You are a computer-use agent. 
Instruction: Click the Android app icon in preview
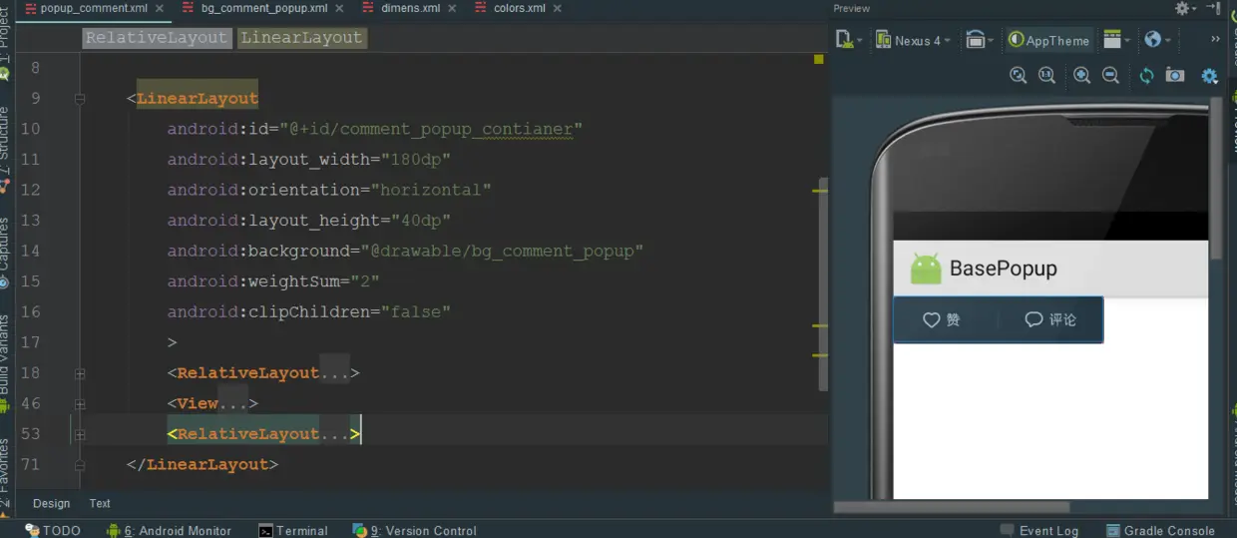(926, 269)
